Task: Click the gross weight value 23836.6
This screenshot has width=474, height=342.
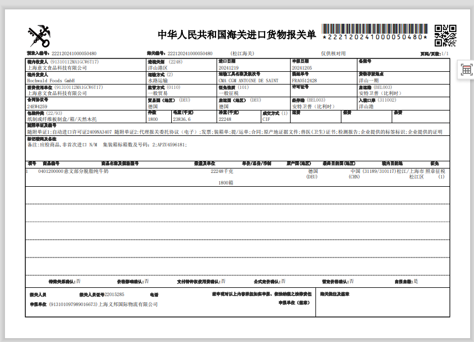Action: (182, 119)
